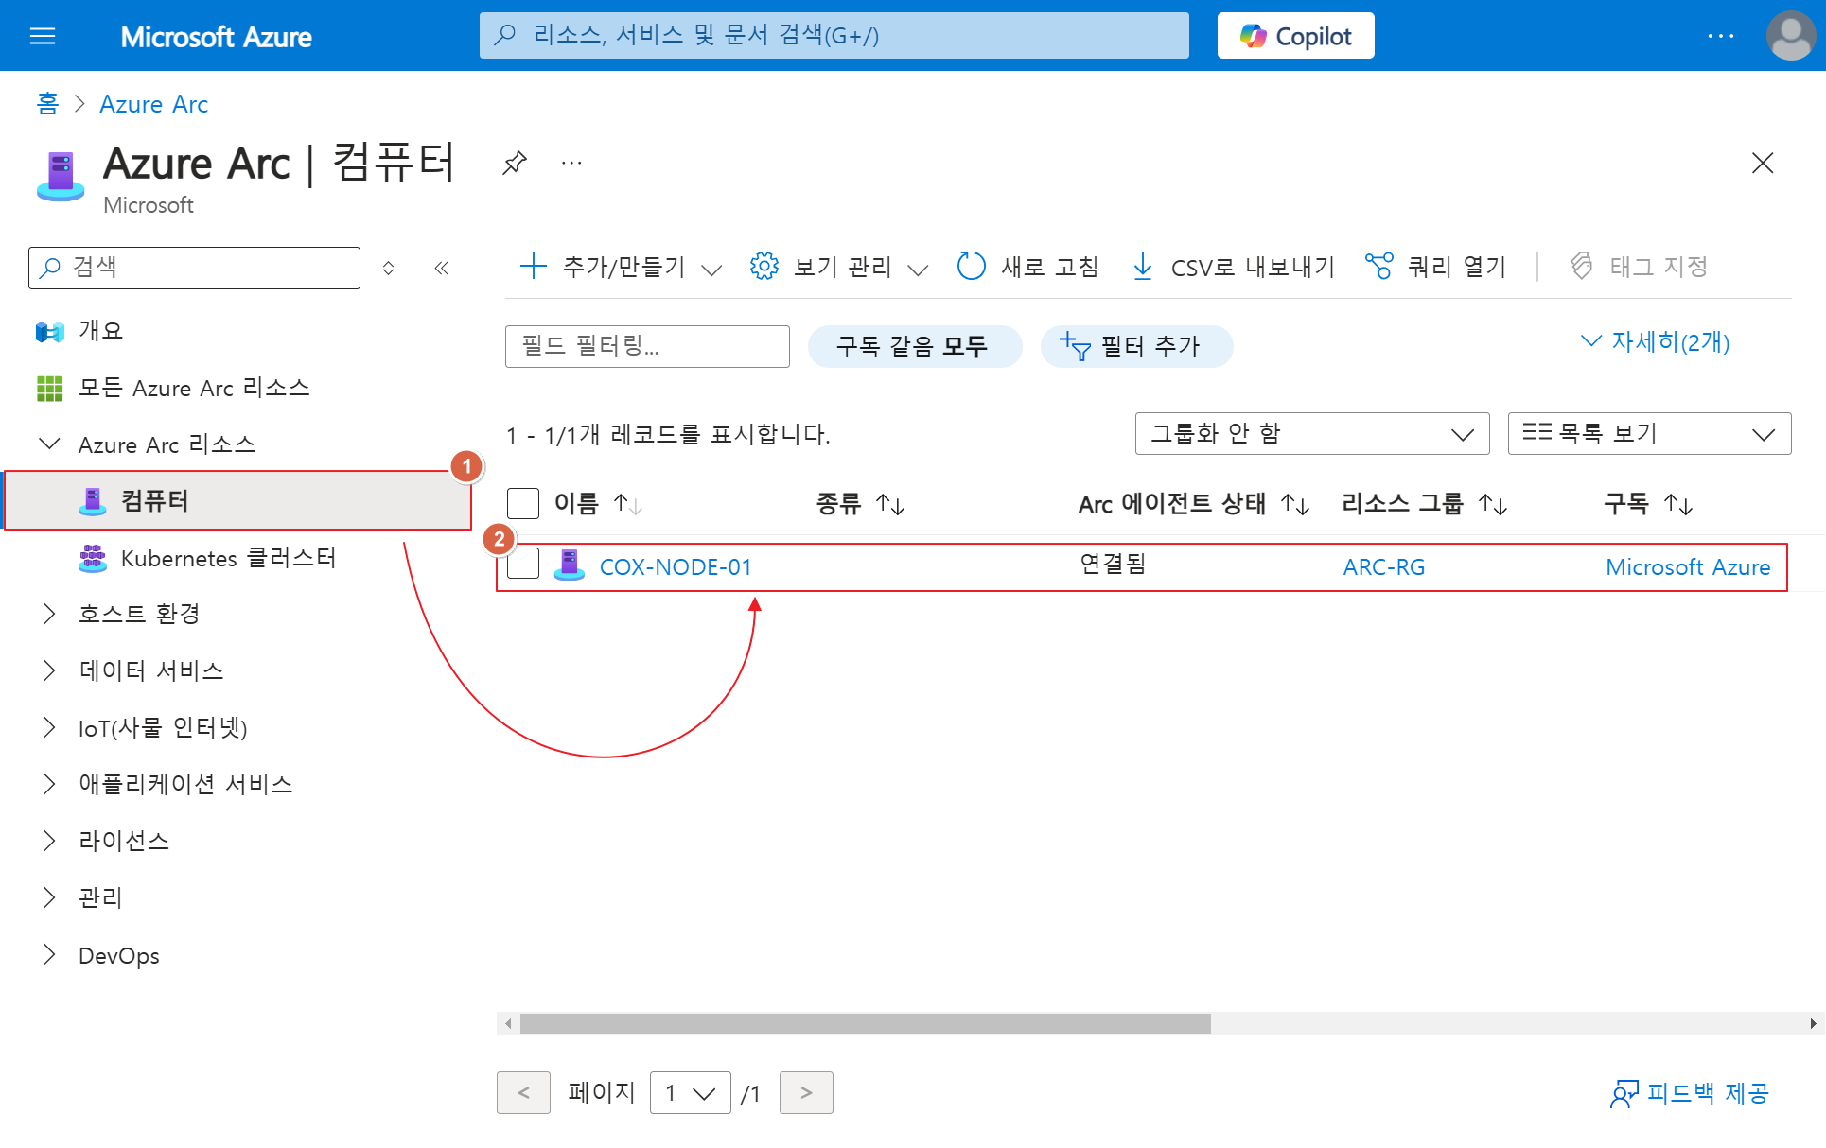
Task: Select all rows with header checkbox
Action: [x=523, y=503]
